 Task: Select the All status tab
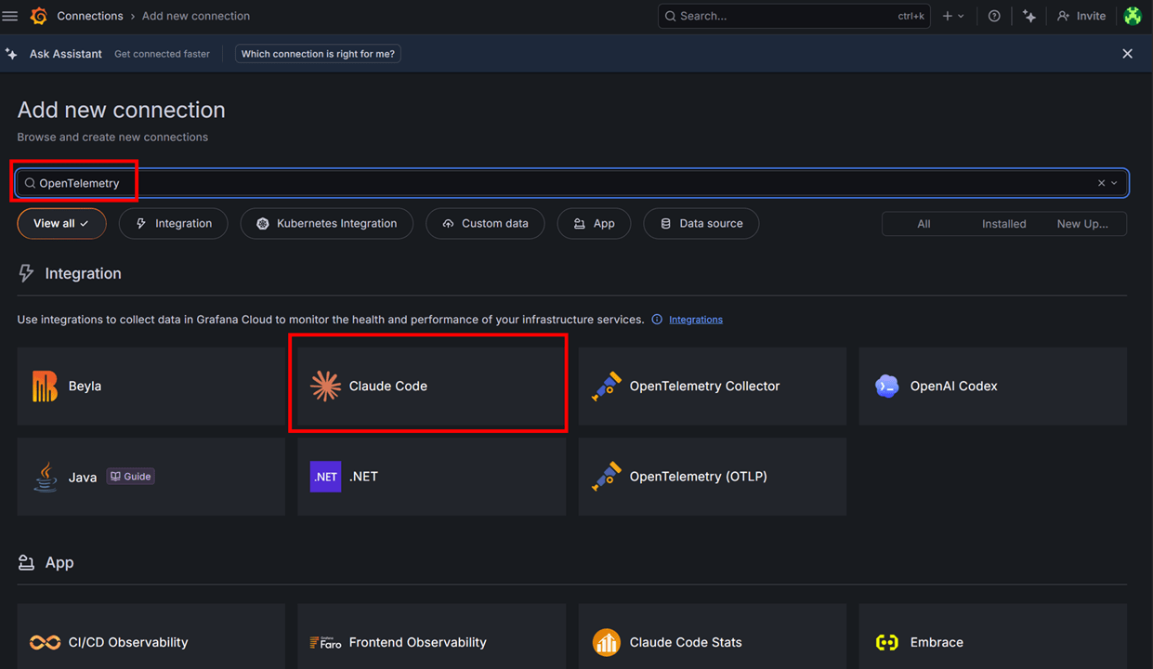click(x=924, y=224)
